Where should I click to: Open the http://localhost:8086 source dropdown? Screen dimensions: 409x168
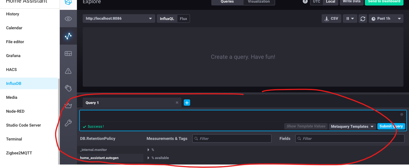119,19
